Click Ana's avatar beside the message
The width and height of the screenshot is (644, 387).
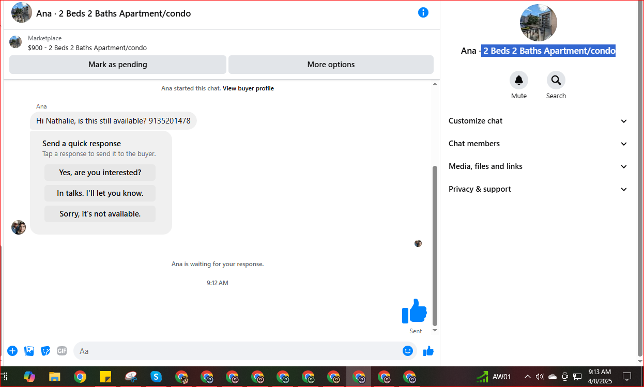[x=19, y=227]
